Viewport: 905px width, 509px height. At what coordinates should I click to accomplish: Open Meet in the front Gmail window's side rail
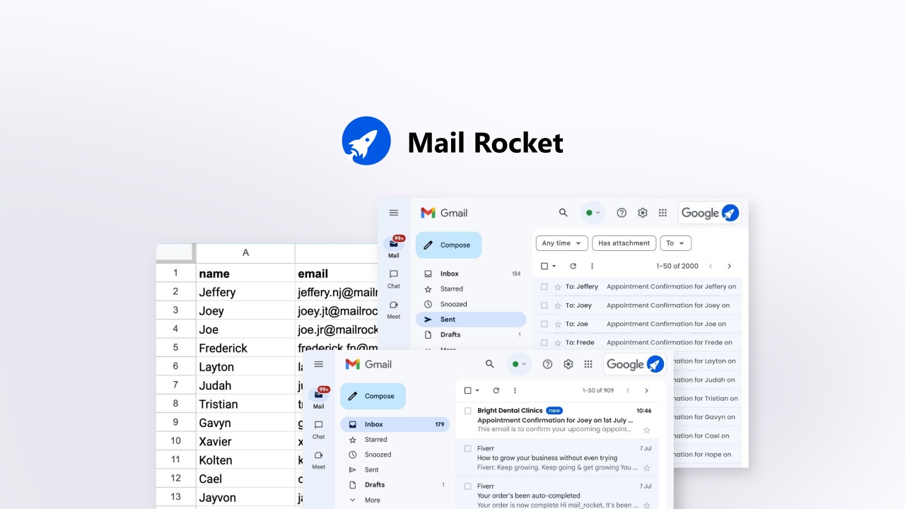319,460
